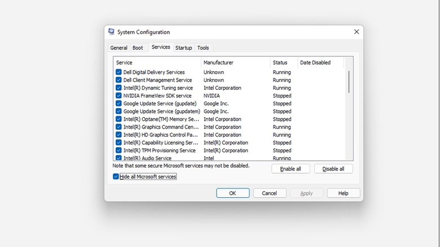This screenshot has height=247, width=440.
Task: Select the 'Dell Digital Delivery Services' name text
Action: click(x=154, y=72)
